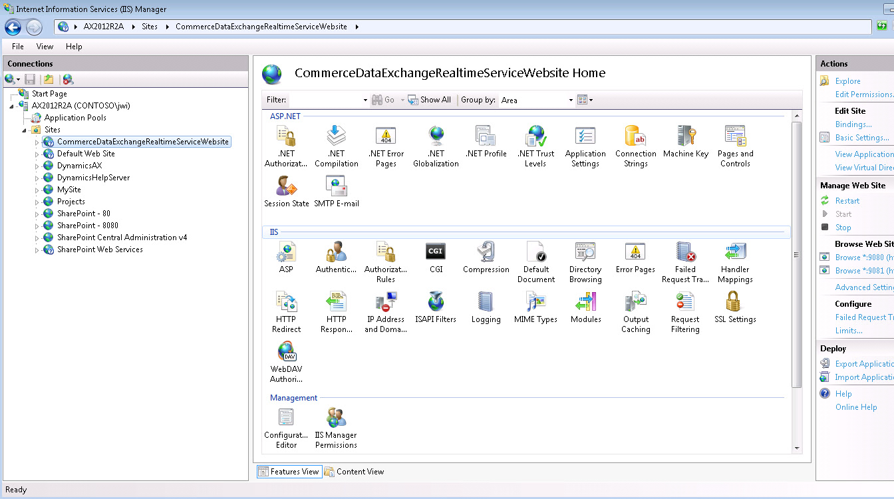Screen dimensions: 894x499
Task: Switch to the Features View tab
Action: pyautogui.click(x=289, y=472)
